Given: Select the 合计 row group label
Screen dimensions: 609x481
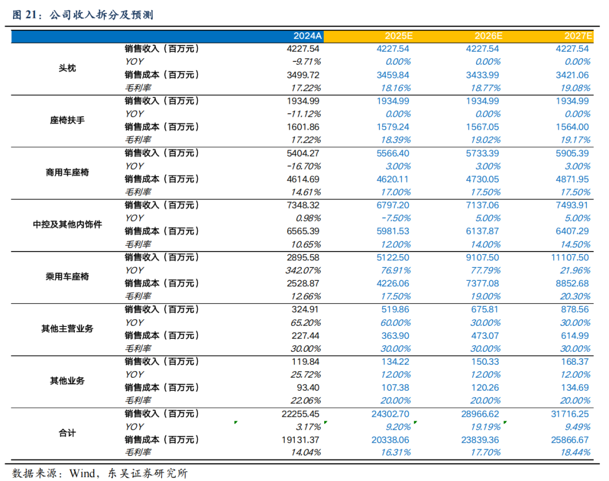Looking at the screenshot, I should click(67, 433).
